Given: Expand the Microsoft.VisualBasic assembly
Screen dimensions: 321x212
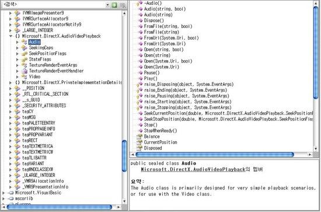Looking at the screenshot, I should (4, 193).
